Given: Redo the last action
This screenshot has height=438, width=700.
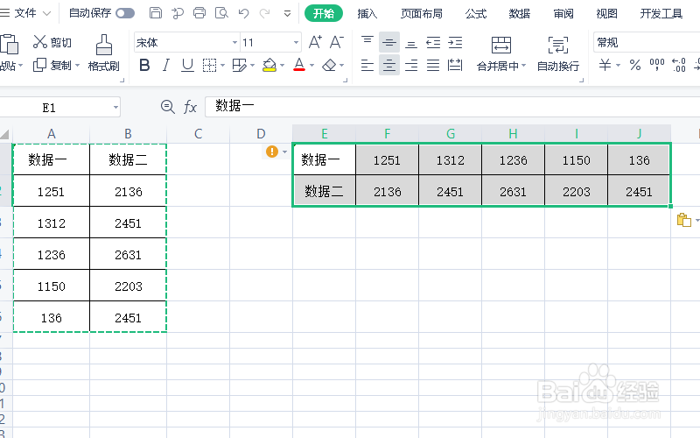Looking at the screenshot, I should [265, 13].
